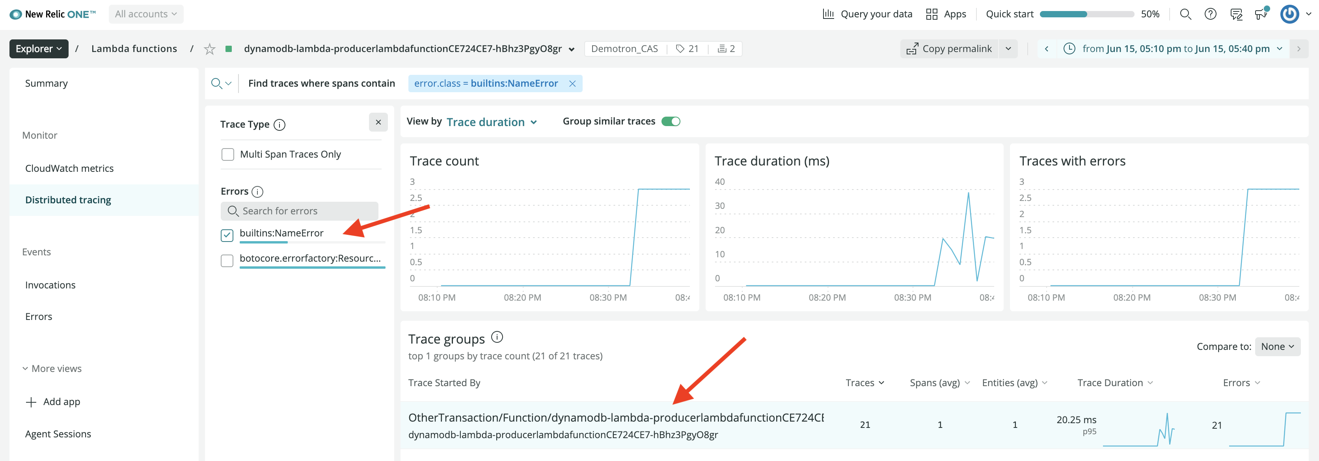
Task: Click the Trace Type info icon
Action: (x=279, y=125)
